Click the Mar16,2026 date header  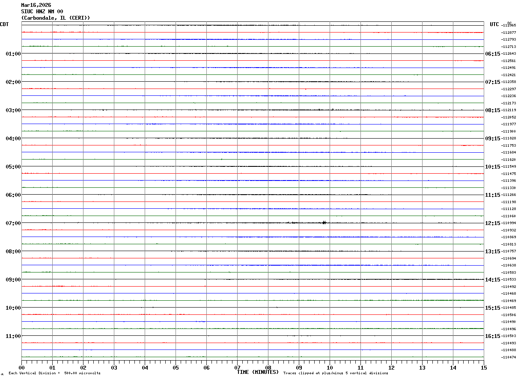[x=36, y=5]
